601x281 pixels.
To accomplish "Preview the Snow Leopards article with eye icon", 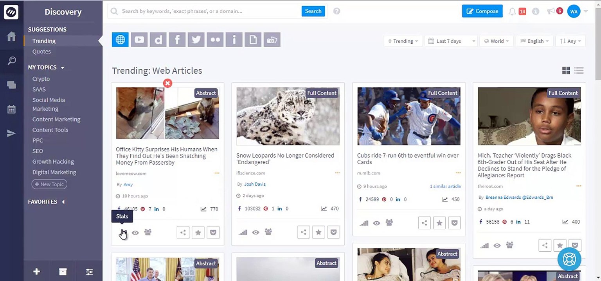I will click(x=256, y=233).
